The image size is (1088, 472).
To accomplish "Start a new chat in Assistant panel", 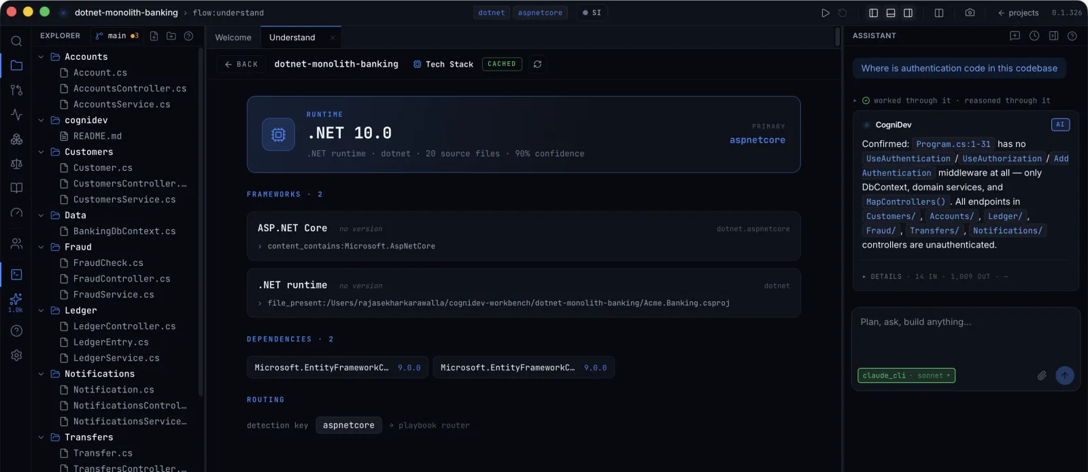I will tap(1015, 36).
